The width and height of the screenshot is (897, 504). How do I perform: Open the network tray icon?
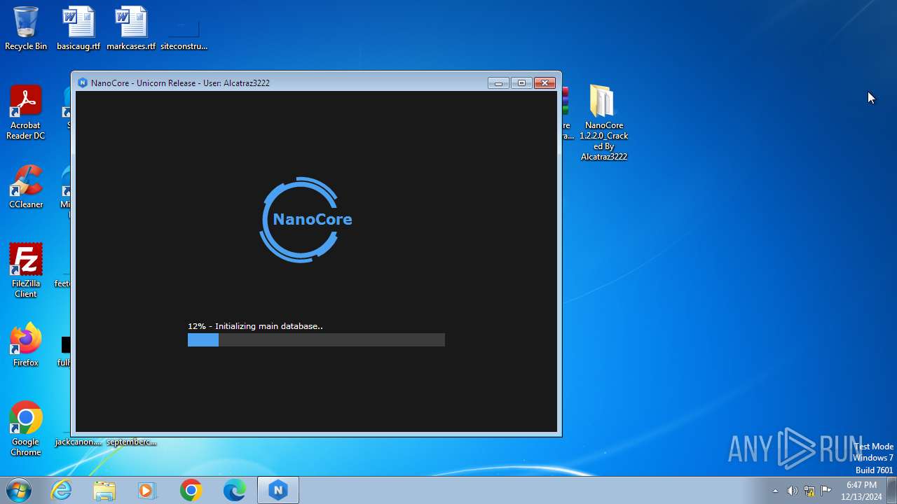(809, 491)
